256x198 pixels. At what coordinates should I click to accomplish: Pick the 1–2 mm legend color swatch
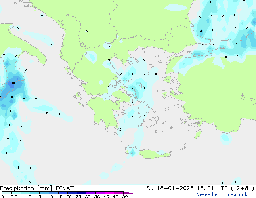pyautogui.click(x=25, y=193)
